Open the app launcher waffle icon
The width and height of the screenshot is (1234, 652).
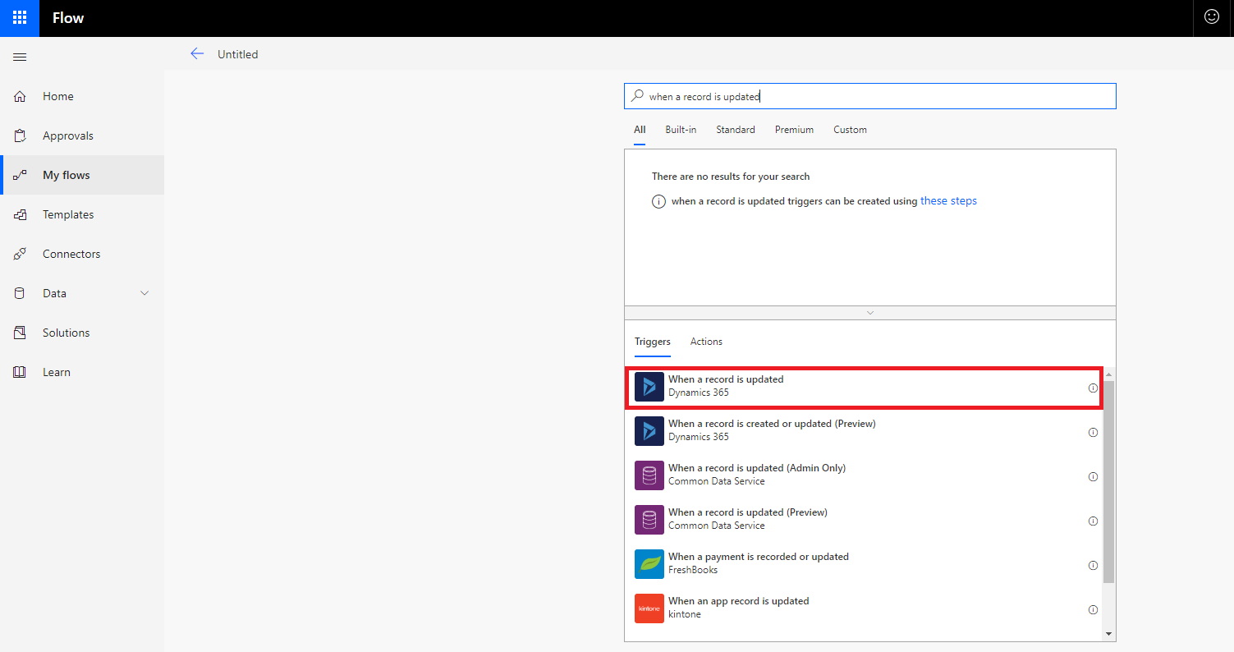click(20, 17)
